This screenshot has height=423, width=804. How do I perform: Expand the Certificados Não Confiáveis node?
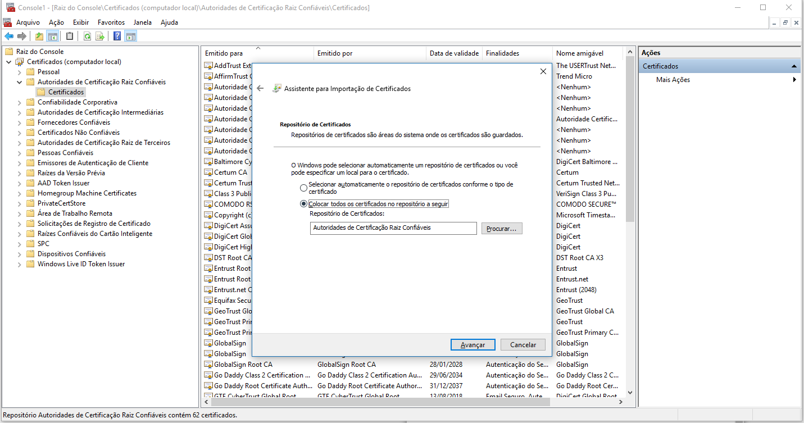[x=19, y=133]
